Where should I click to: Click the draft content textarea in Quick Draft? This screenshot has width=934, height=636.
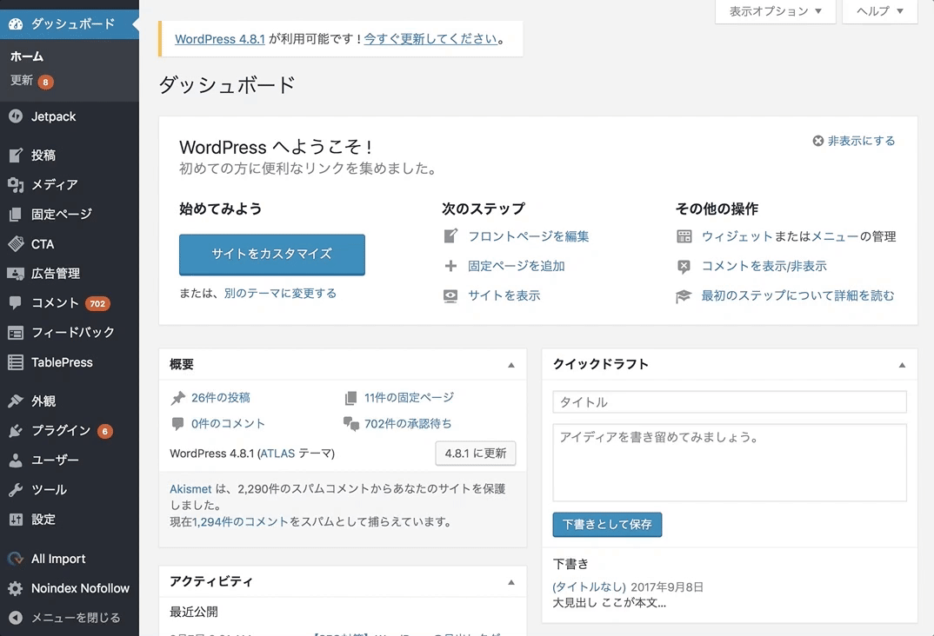click(730, 462)
